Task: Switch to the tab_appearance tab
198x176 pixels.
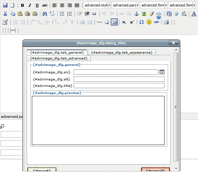Action: (x=122, y=52)
